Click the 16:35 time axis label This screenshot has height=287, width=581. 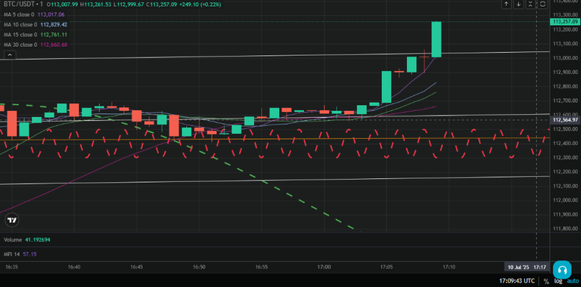click(x=12, y=267)
